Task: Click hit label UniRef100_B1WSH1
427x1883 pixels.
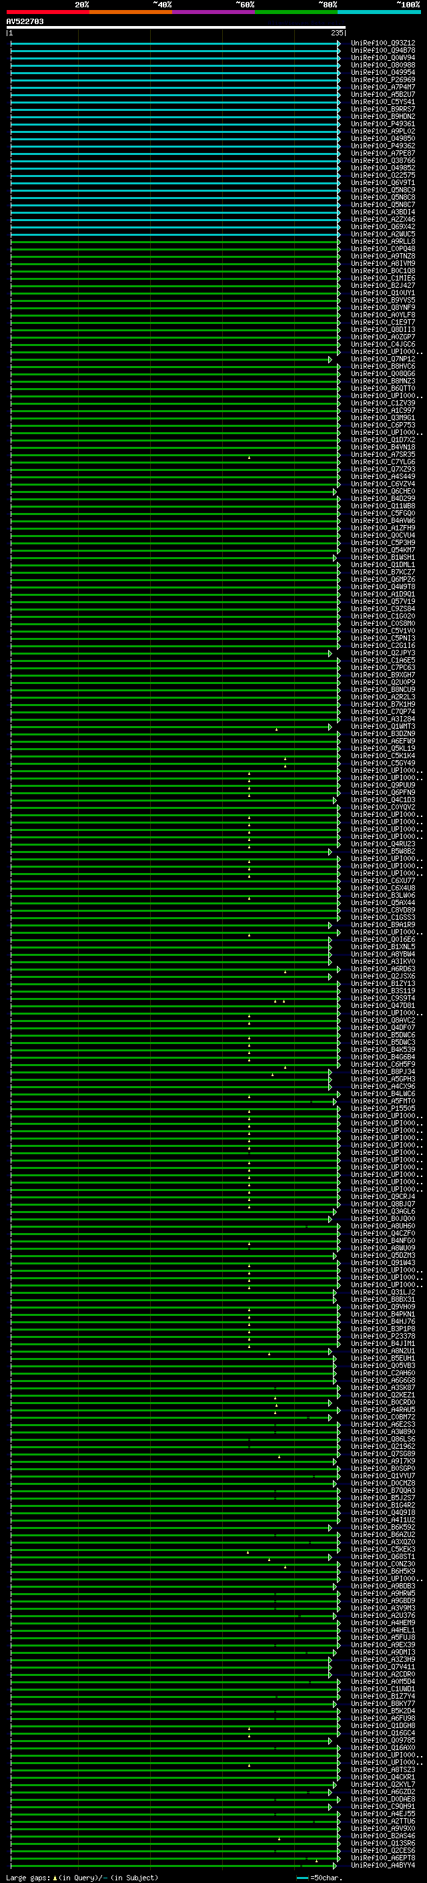Action: (x=382, y=557)
